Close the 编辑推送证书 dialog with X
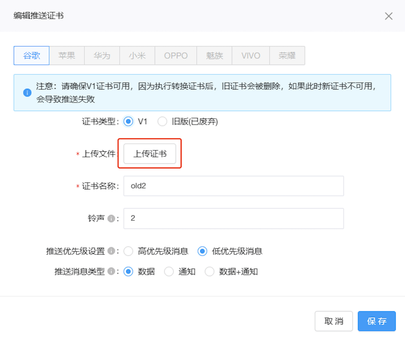 [388, 16]
